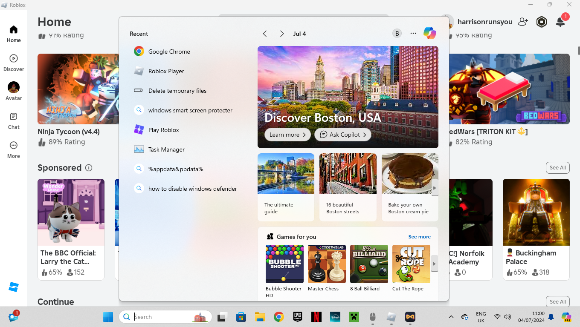Viewport: 580px width, 327px height.
Task: Open the More menu in Roblox sidebar
Action: coord(14,149)
